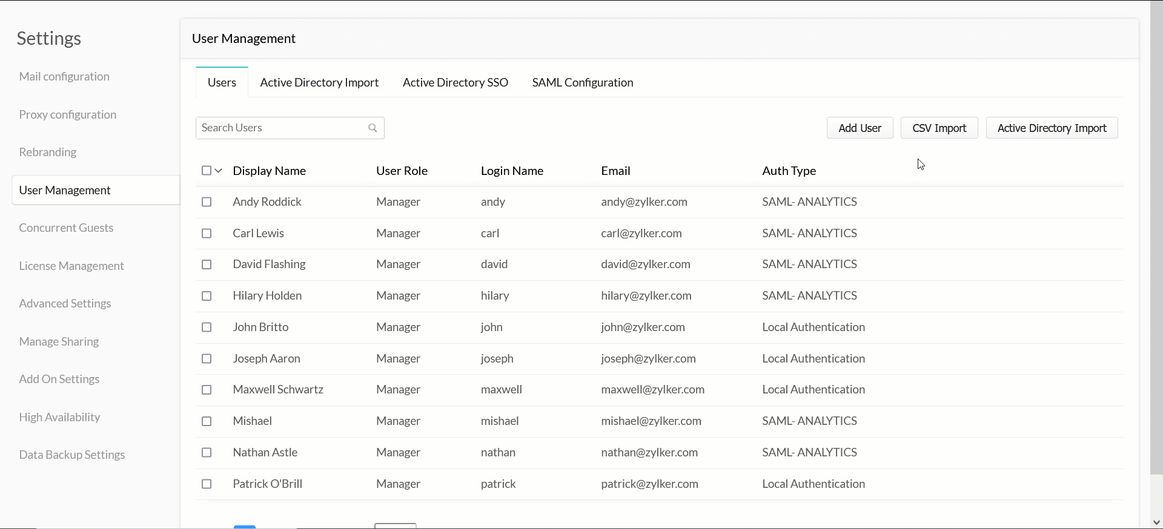1163x529 pixels.
Task: Open Data Backup Settings page
Action: coord(72,455)
